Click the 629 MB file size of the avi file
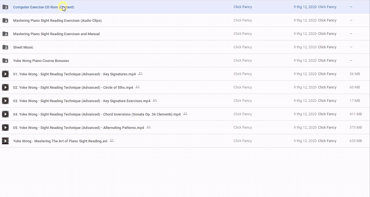370x197 pixels. (x=355, y=141)
